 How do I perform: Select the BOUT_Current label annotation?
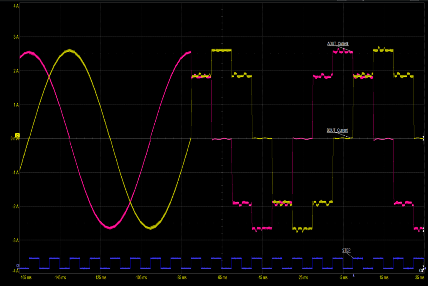click(x=337, y=130)
